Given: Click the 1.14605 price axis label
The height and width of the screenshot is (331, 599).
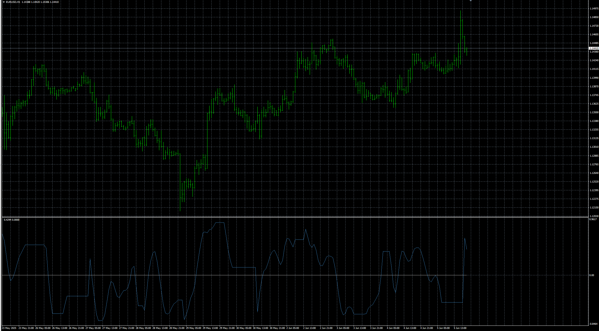Looking at the screenshot, I should point(594,35).
